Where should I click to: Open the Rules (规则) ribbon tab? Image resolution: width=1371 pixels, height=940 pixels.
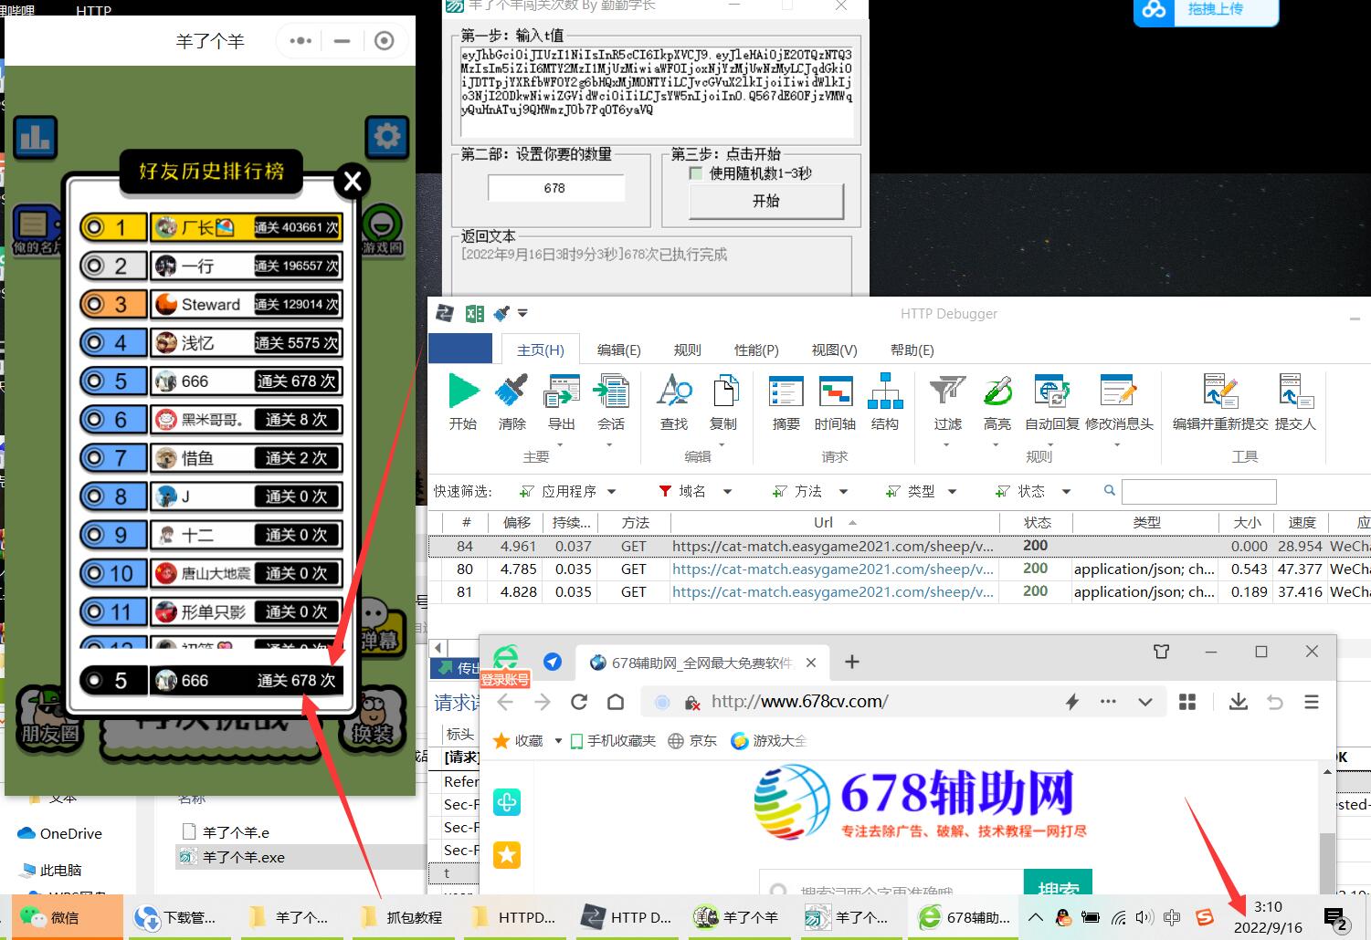pos(687,350)
